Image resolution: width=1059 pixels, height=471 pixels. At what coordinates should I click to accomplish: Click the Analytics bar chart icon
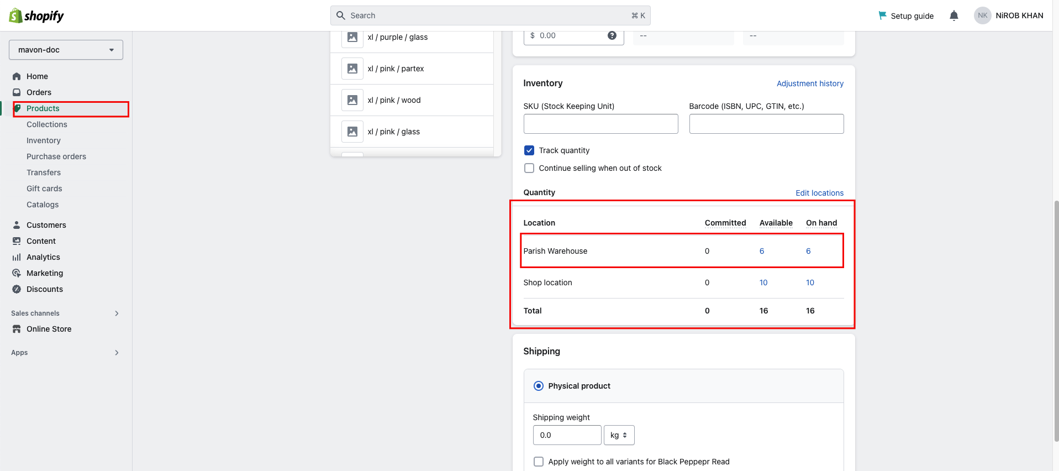coord(17,257)
